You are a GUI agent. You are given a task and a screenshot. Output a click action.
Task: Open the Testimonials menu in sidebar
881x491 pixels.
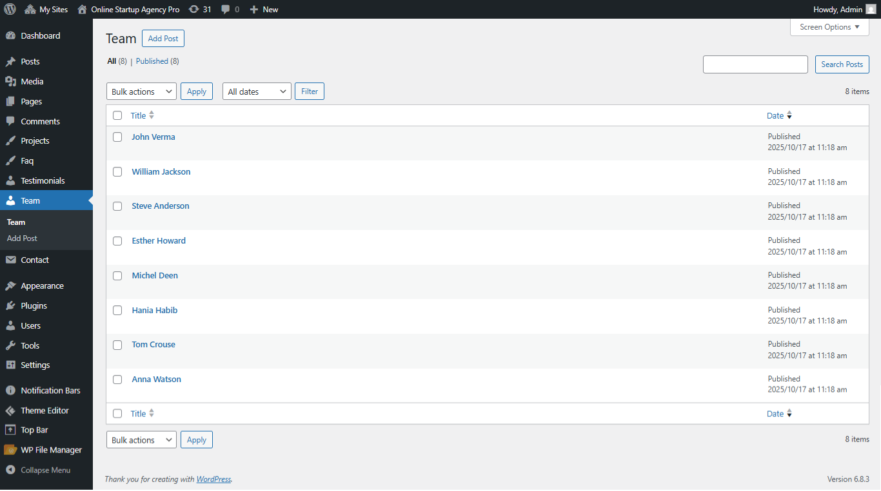[x=43, y=180]
